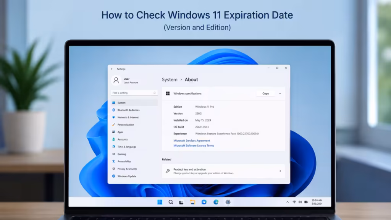Click the battery tray icon
The height and width of the screenshot is (220, 391).
pos(306,202)
